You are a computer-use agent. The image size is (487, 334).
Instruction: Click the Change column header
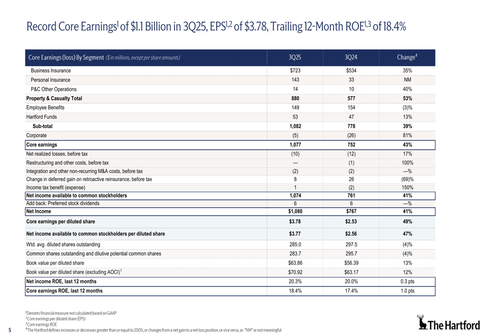pos(408,58)
